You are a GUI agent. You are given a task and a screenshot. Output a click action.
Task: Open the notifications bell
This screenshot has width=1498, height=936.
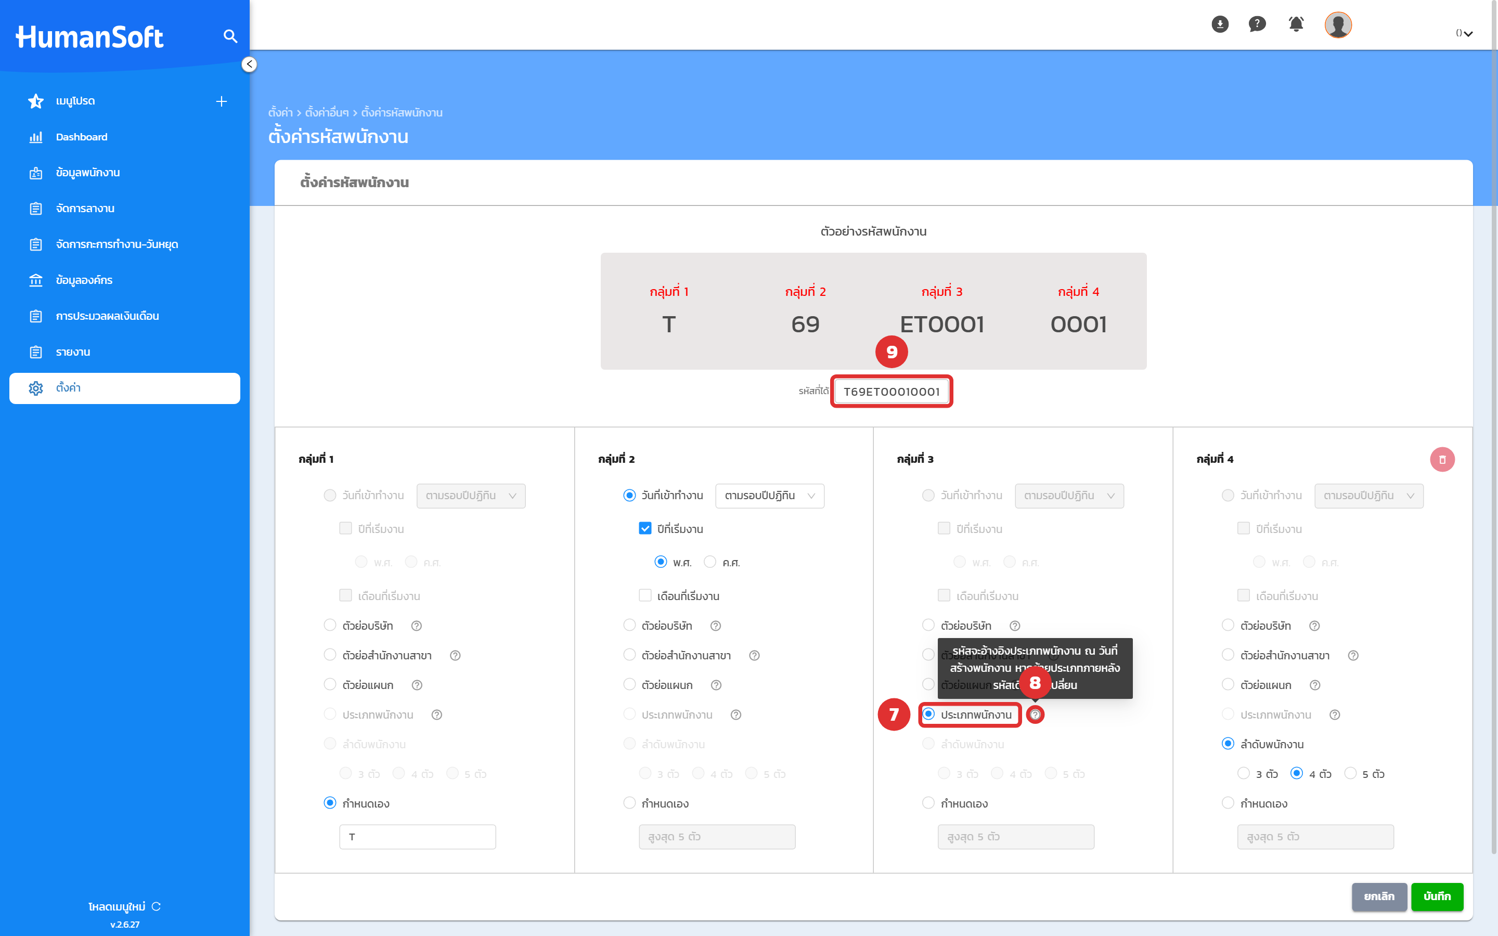(x=1296, y=24)
